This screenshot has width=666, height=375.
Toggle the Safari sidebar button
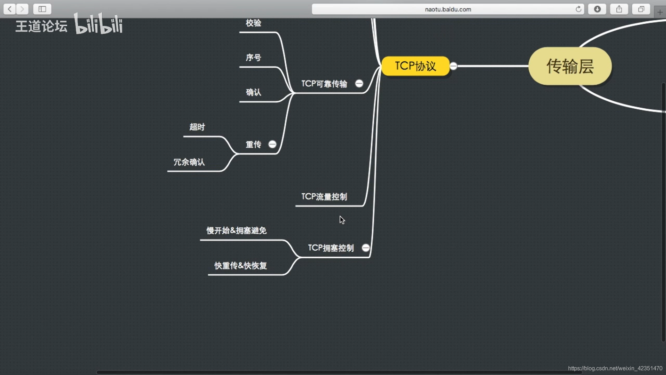pyautogui.click(x=42, y=9)
